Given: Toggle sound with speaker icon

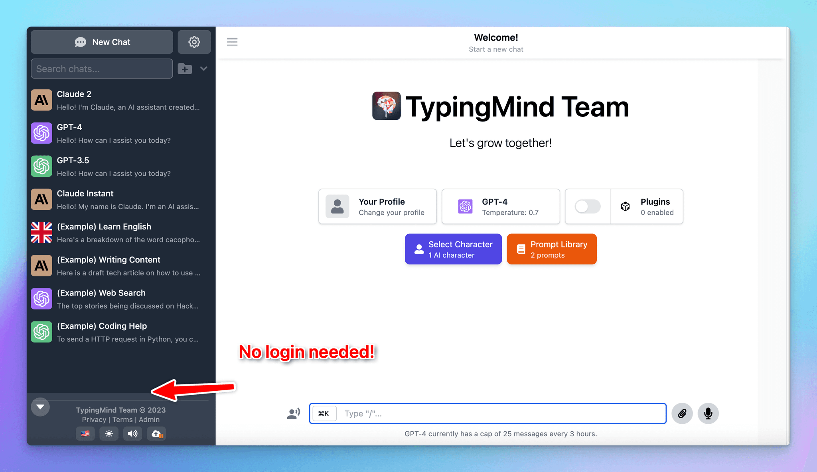Looking at the screenshot, I should click(x=132, y=433).
